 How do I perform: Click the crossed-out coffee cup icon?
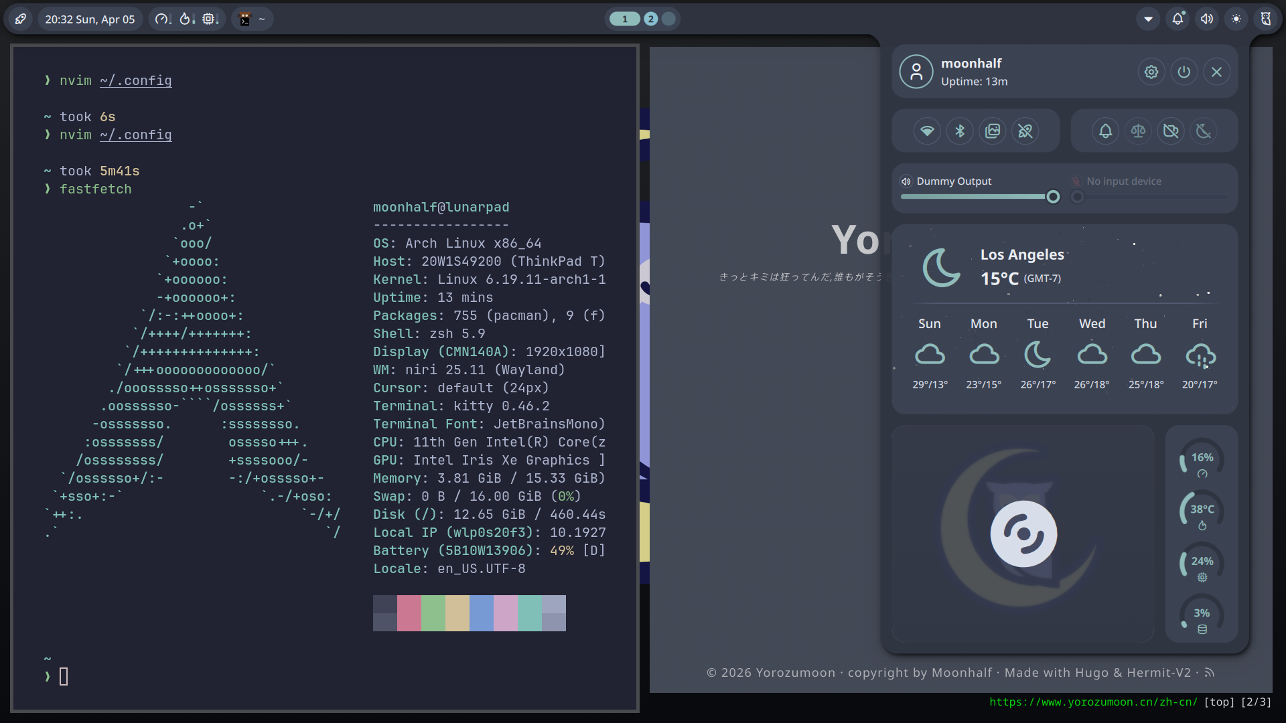click(x=1171, y=131)
